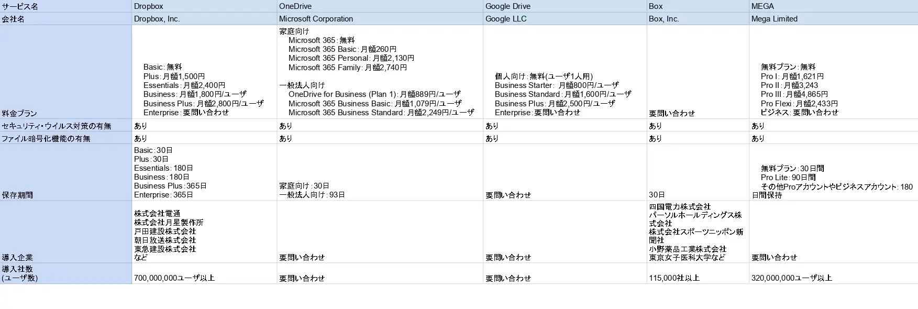Select the サービス名 header cell
Image resolution: width=918 pixels, height=309 pixels.
65,6
